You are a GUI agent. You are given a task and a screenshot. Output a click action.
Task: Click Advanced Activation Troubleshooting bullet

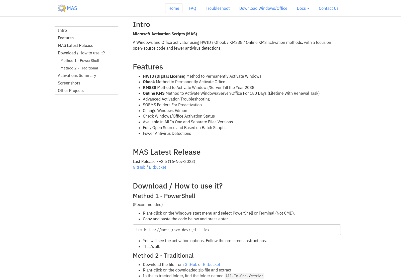(176, 99)
